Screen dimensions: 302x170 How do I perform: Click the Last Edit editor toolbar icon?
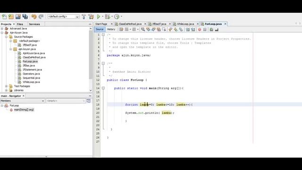[121, 29]
